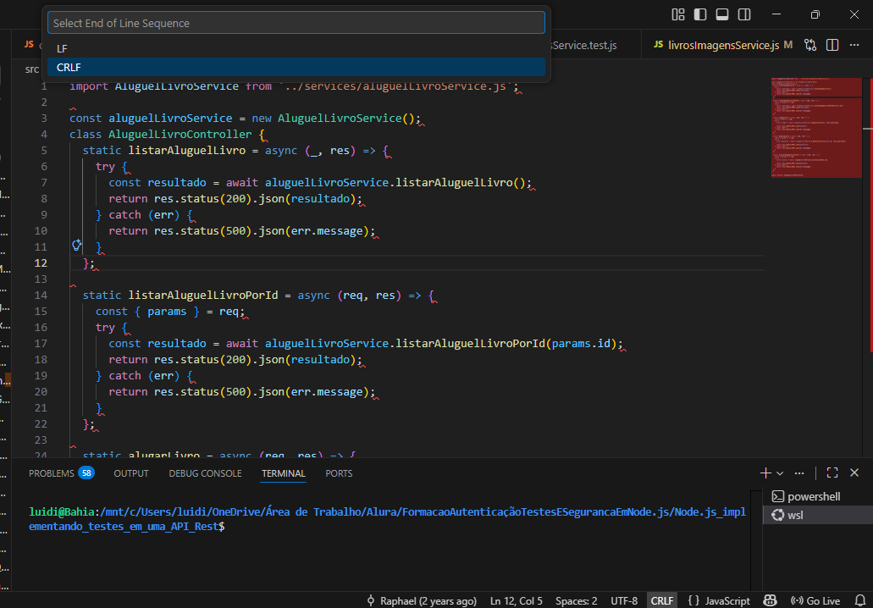This screenshot has height=608, width=873.
Task: Toggle the primary side bar visibility
Action: point(700,14)
